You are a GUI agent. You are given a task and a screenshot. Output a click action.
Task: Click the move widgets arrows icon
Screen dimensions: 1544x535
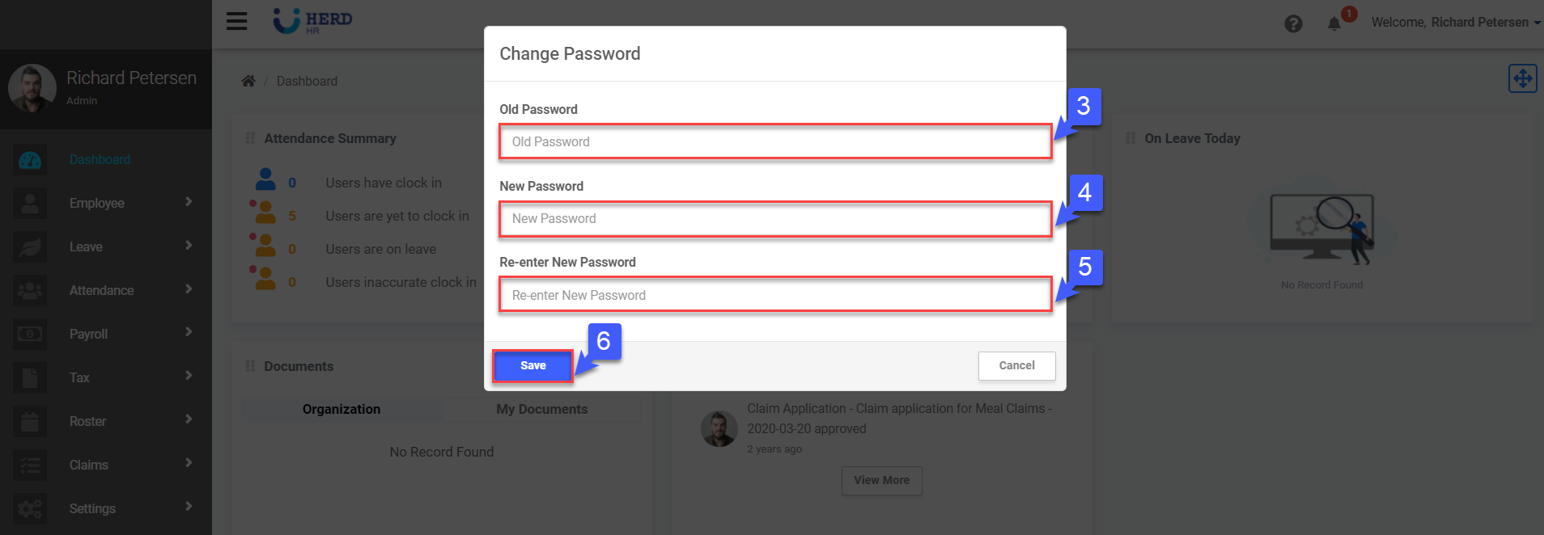pyautogui.click(x=1522, y=78)
